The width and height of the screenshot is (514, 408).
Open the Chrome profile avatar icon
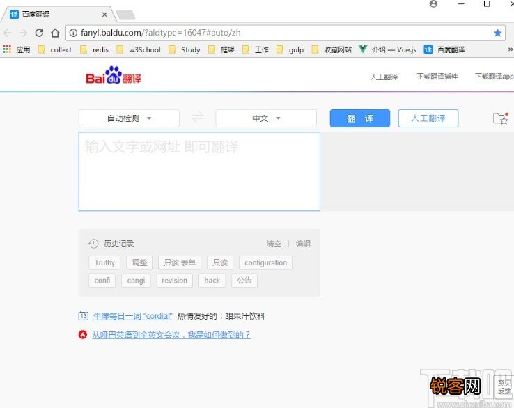[x=433, y=4]
